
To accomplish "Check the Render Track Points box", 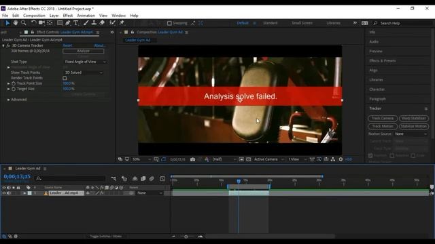I will (65, 78).
